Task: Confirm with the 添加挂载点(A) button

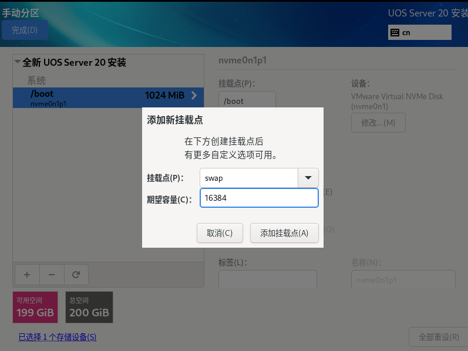Action: pyautogui.click(x=284, y=233)
